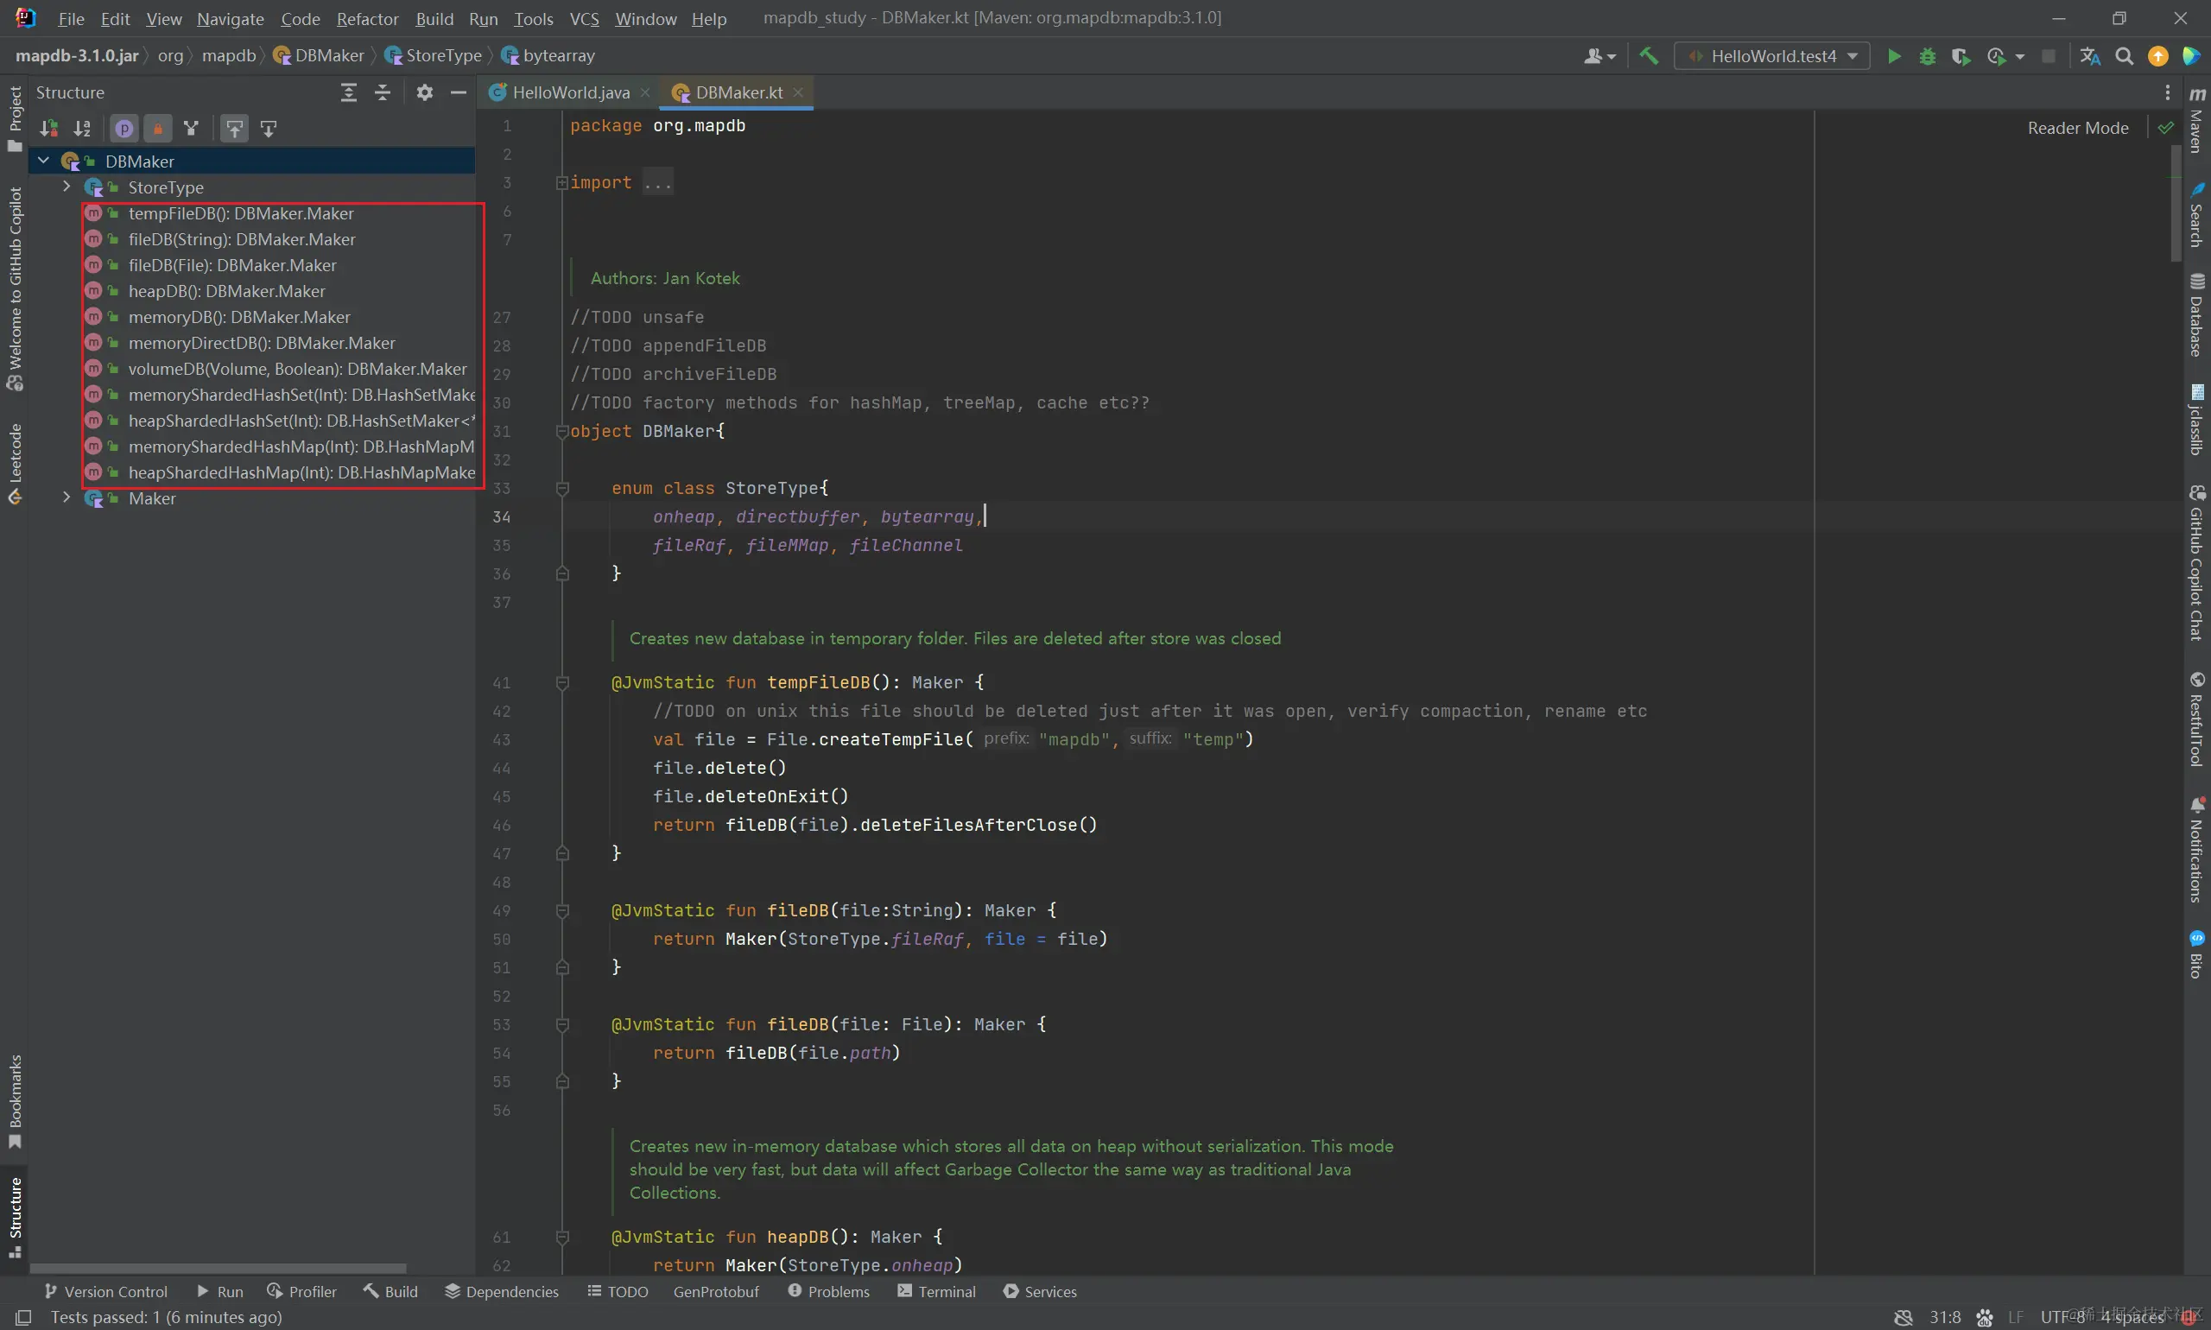
Task: Click the orange update arrow icon
Action: (x=2158, y=55)
